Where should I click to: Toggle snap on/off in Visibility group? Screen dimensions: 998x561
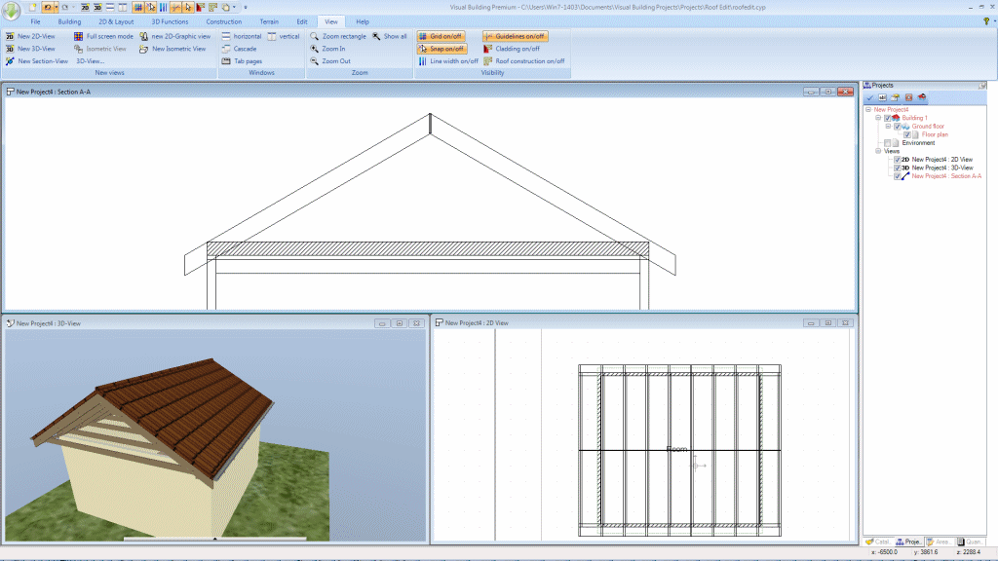pos(441,48)
